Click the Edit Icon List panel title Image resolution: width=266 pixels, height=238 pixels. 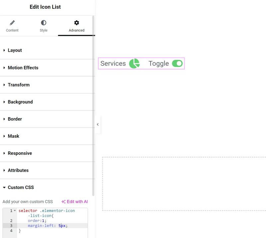tap(45, 7)
